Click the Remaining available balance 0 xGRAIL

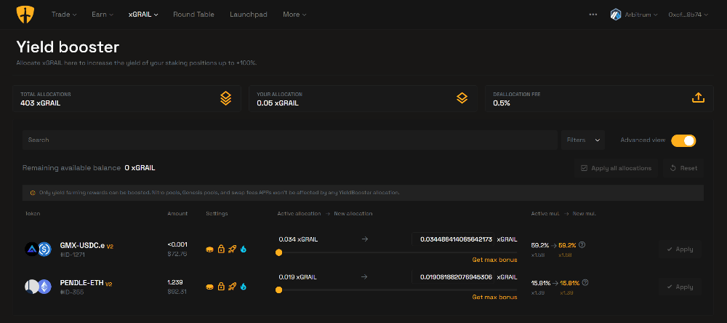coord(89,168)
